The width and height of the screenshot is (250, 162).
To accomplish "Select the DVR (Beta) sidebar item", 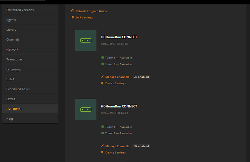I will [30, 109].
